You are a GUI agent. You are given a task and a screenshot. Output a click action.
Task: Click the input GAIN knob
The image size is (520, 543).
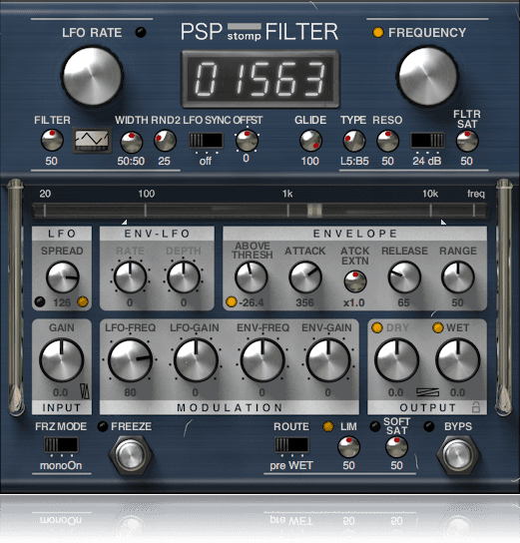click(61, 360)
